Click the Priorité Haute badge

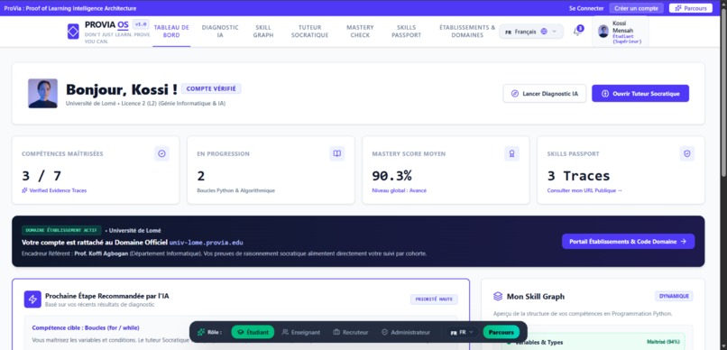tap(434, 299)
